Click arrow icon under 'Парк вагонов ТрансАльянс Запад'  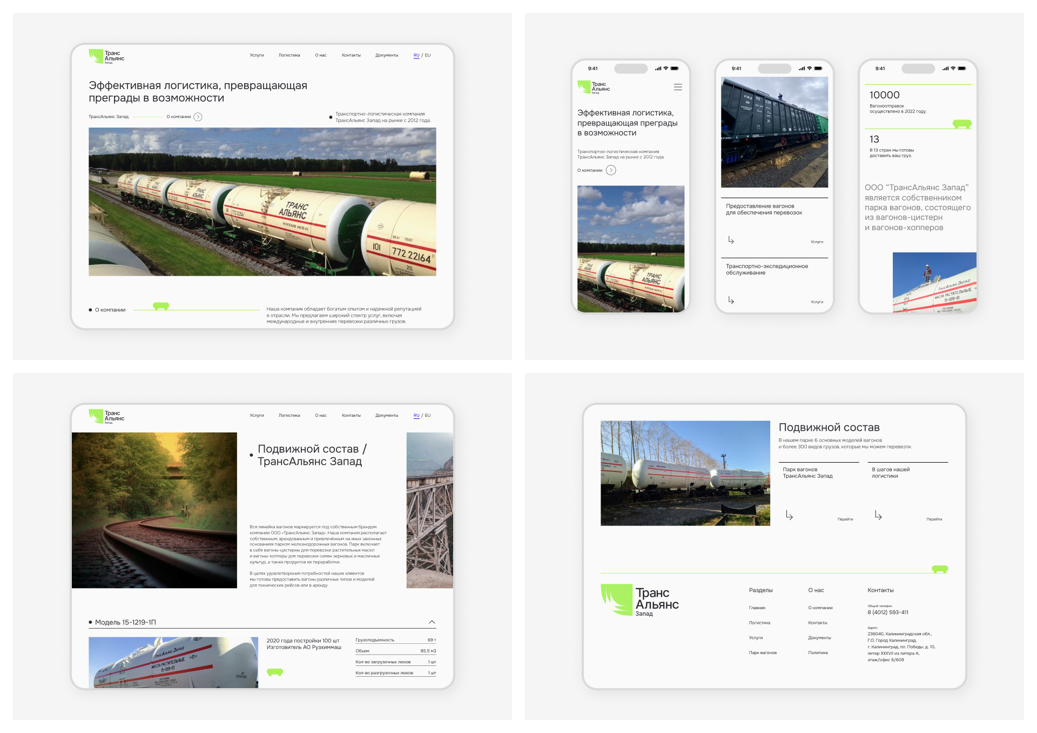(789, 516)
